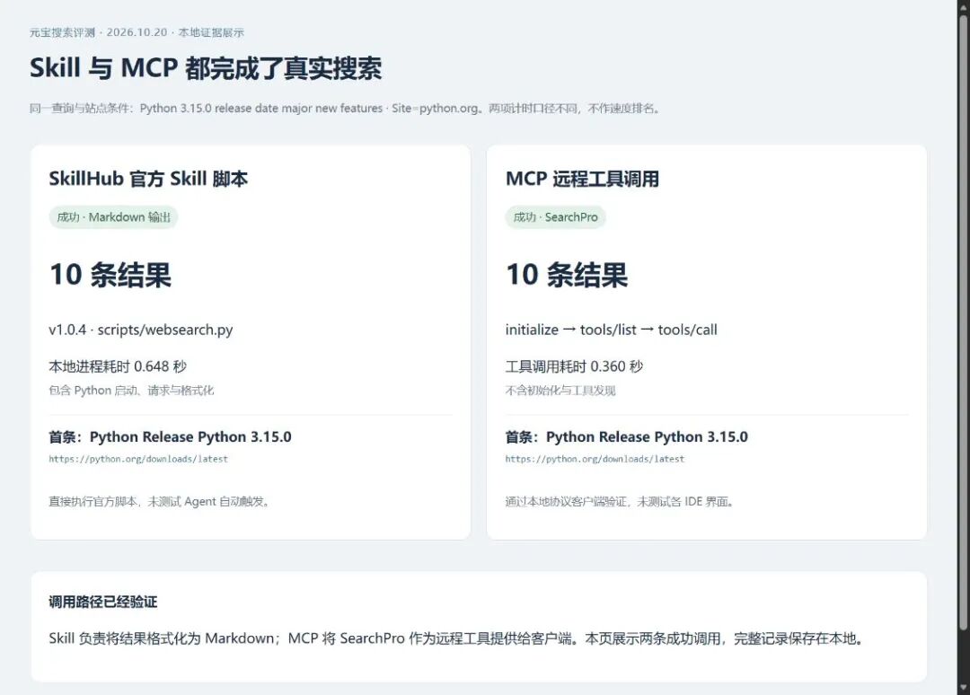The height and width of the screenshot is (695, 970).
Task: Click the '调用路径已经验证' section heading
Action: (103, 602)
